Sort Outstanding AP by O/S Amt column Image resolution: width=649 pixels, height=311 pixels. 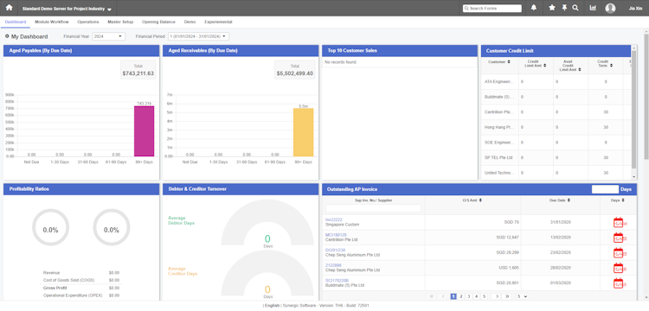pos(479,200)
